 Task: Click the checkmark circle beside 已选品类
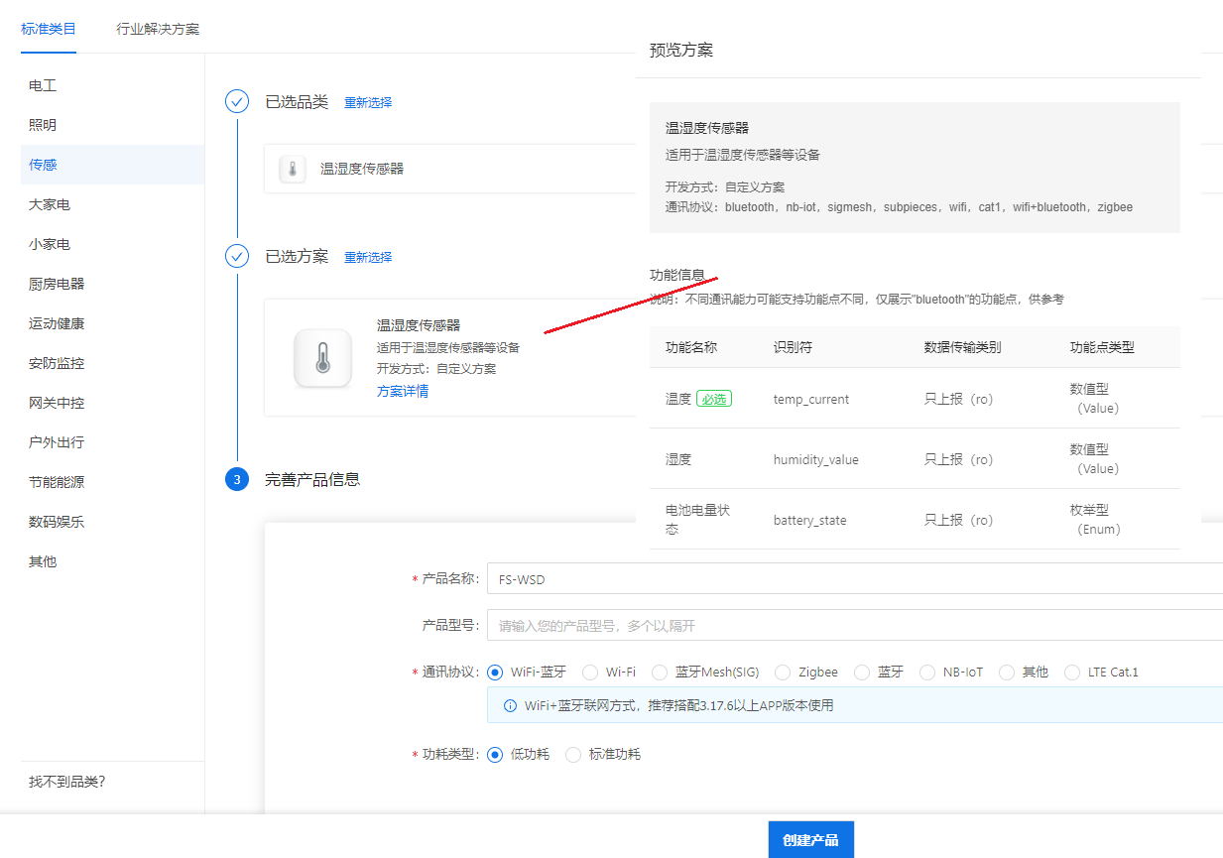(x=237, y=101)
